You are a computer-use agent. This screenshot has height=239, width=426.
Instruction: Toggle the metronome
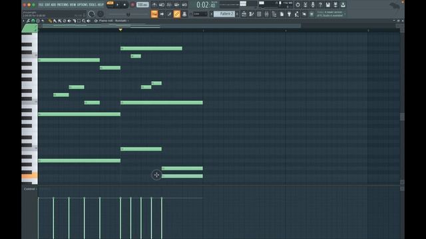coord(154,5)
